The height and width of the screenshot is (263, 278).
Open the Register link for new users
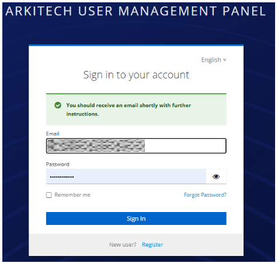pos(152,244)
